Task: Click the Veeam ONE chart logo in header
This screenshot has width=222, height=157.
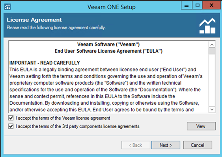Action: 207,26
